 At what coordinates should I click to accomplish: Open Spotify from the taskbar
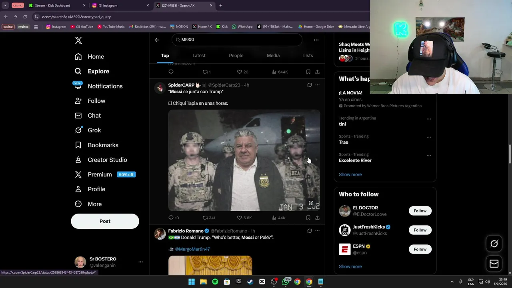pos(215,282)
